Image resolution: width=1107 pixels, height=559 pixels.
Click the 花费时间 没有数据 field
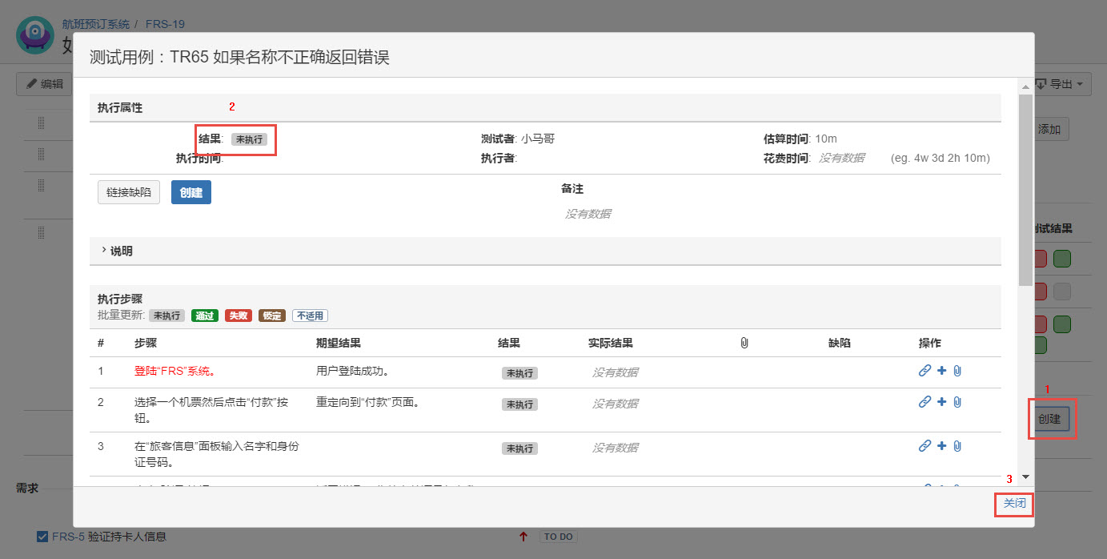click(841, 158)
